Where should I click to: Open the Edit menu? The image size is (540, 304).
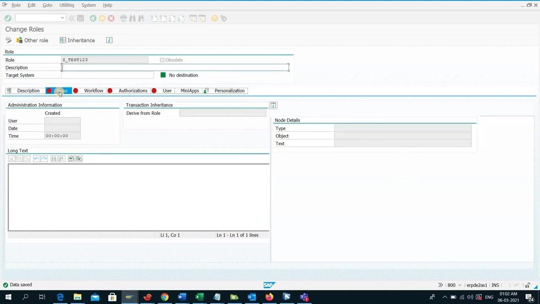[32, 5]
